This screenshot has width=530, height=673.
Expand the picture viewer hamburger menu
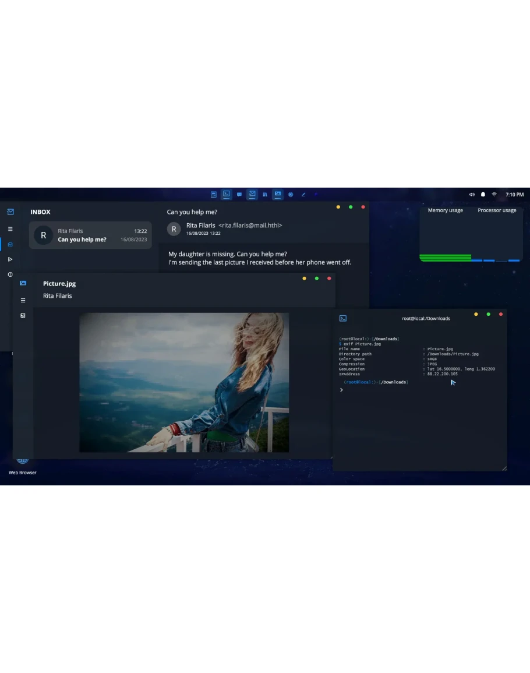click(23, 301)
